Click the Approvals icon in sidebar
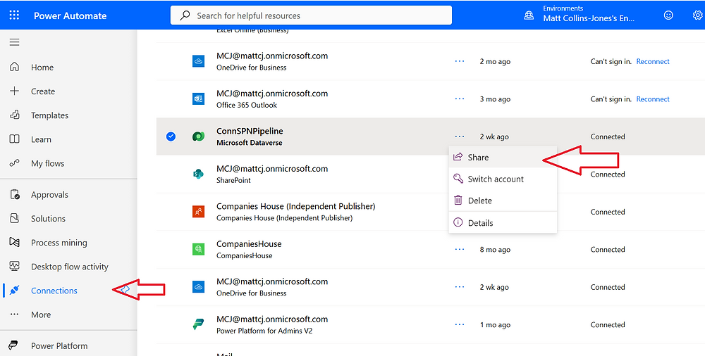This screenshot has width=705, height=356. (14, 194)
